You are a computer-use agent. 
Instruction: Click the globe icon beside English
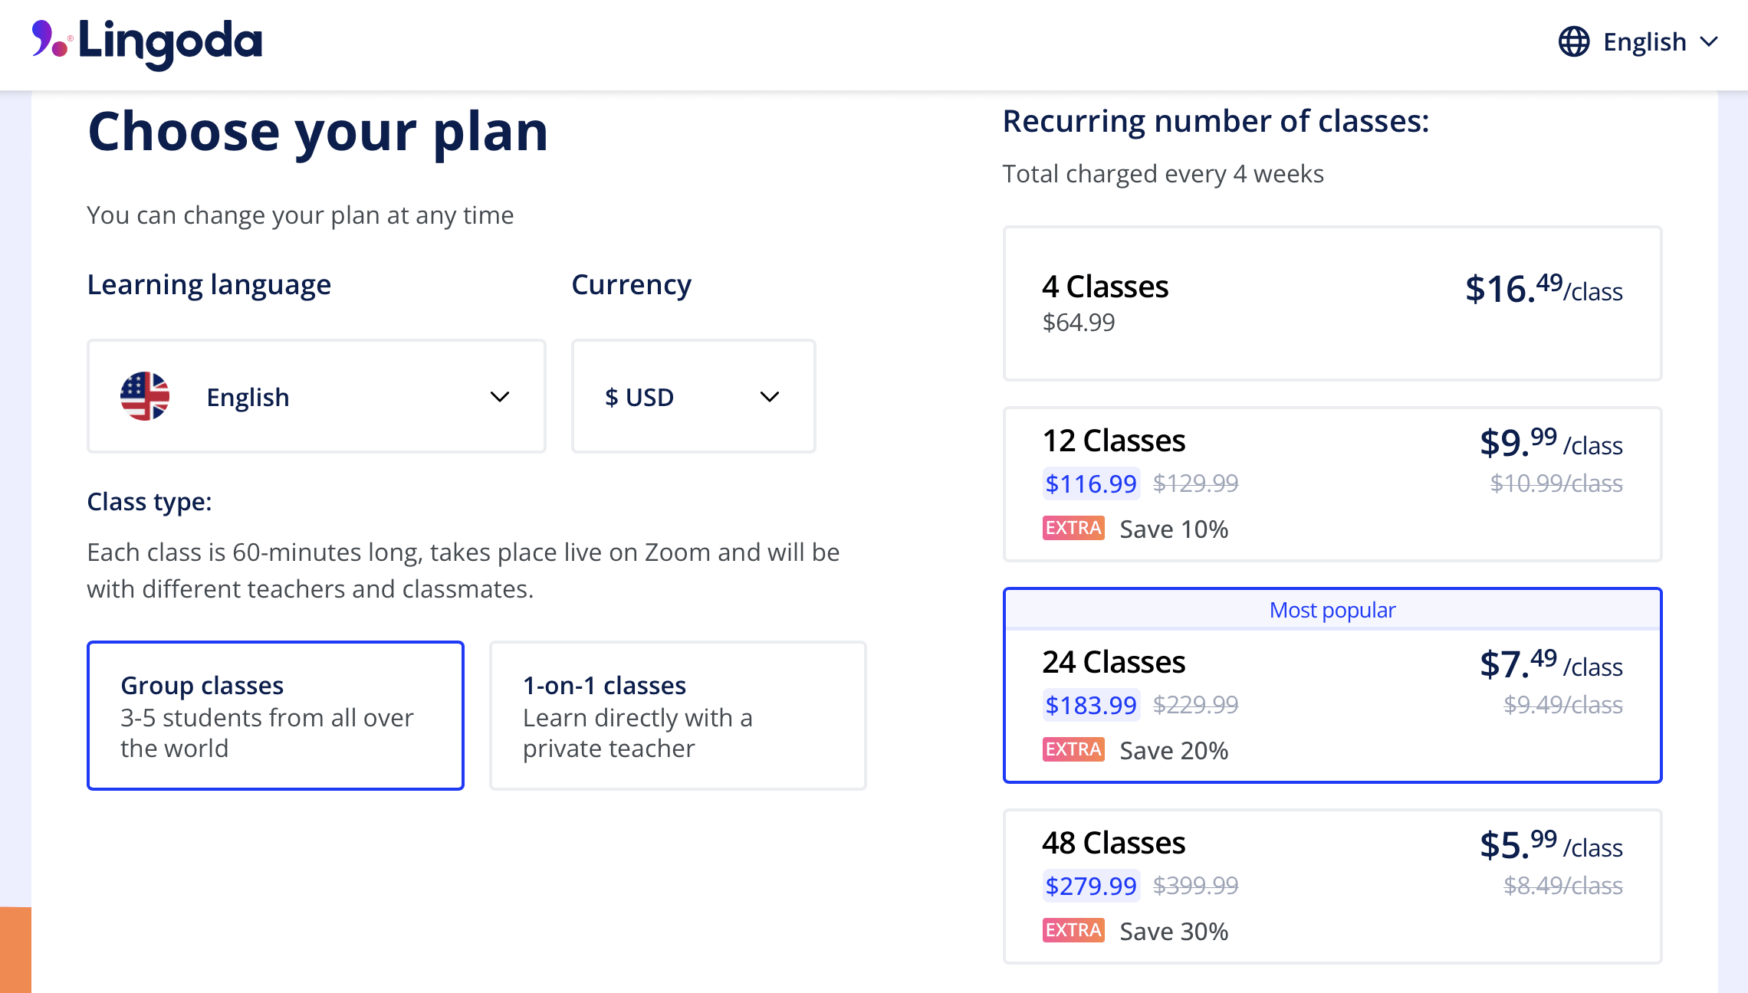pos(1573,42)
